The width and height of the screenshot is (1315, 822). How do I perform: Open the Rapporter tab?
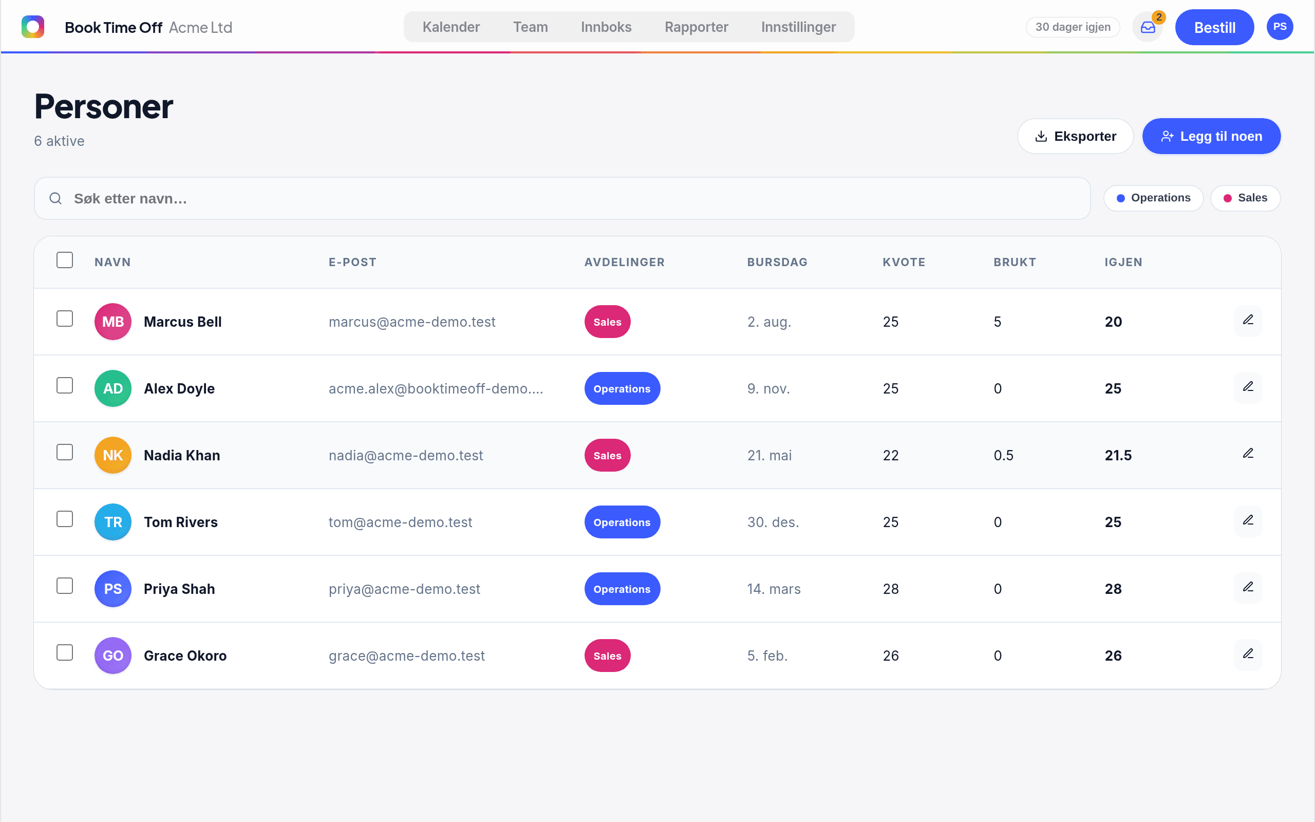pos(696,27)
